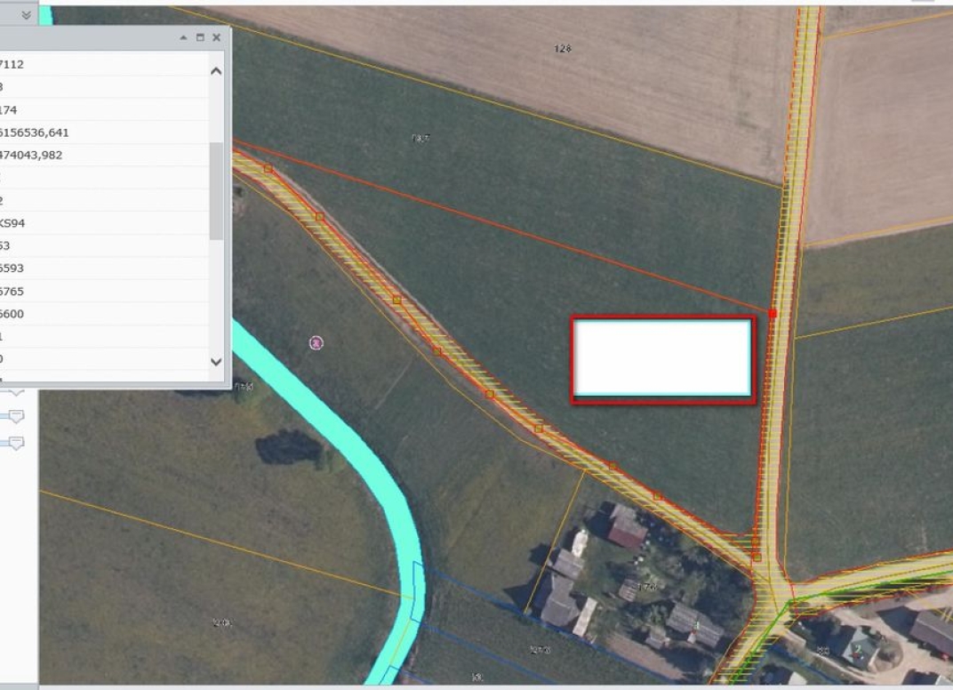Maximize the attribute panel window
953x690 pixels.
tap(200, 37)
